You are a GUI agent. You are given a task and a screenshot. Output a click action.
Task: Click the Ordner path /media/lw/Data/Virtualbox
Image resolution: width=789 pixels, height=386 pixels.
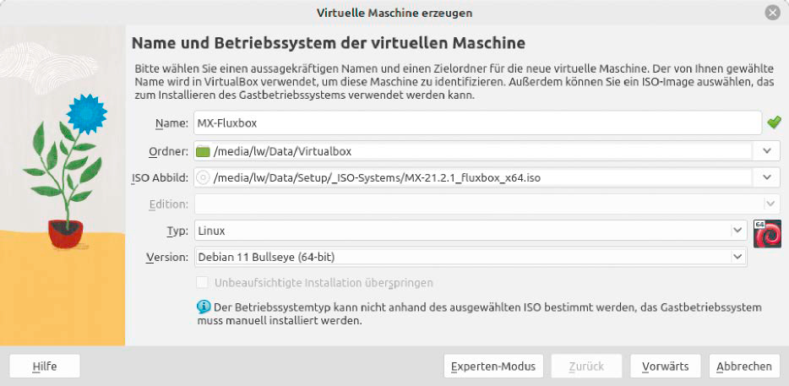(x=282, y=151)
